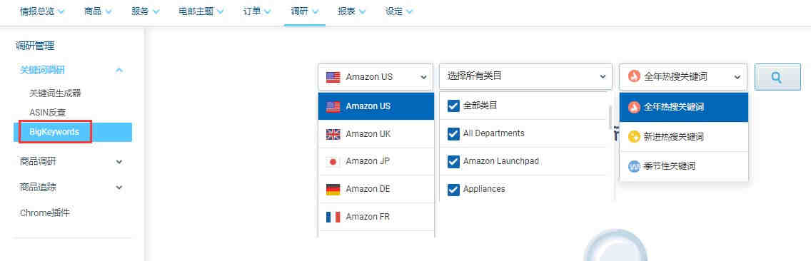Click the magnifier search button

[x=777, y=77]
